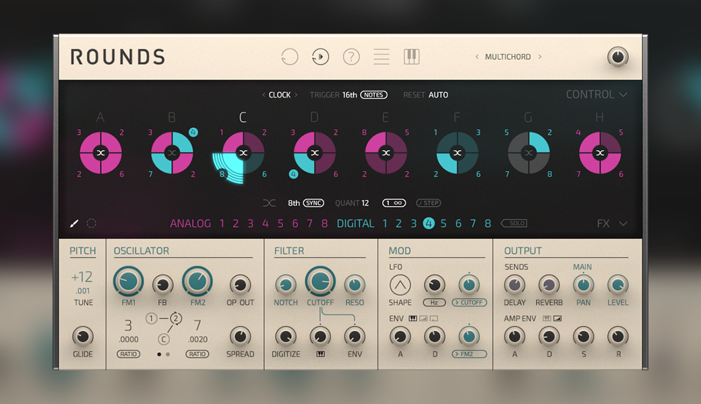This screenshot has width=701, height=404.
Task: Toggle the infinity loop button
Action: 394,203
